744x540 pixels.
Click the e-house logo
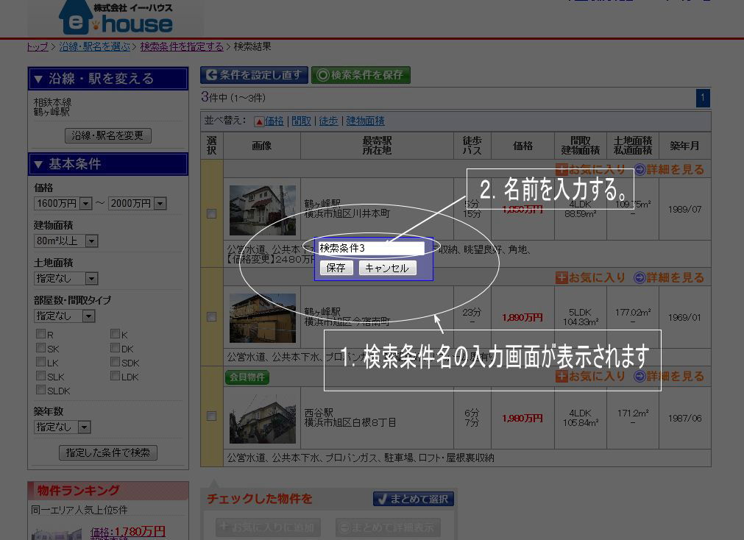116,18
